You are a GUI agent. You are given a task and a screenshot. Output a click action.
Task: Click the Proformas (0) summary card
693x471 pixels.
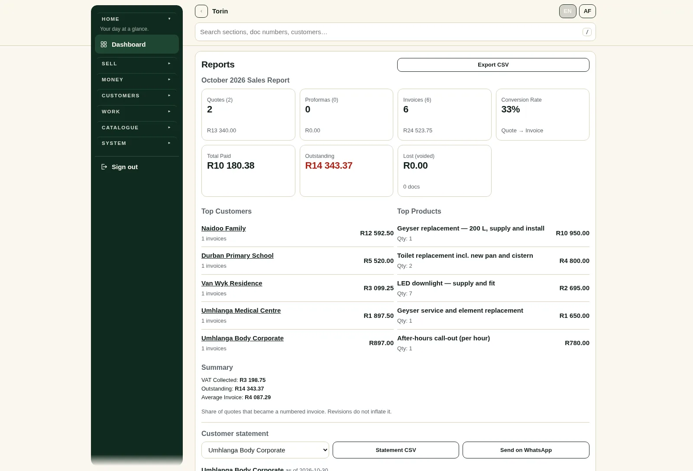click(x=346, y=115)
